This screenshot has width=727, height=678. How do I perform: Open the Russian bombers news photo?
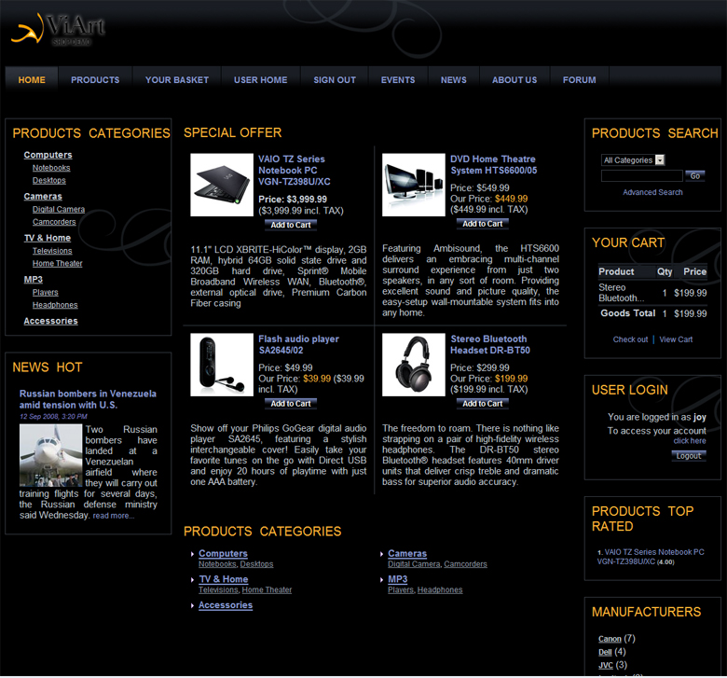[x=50, y=455]
